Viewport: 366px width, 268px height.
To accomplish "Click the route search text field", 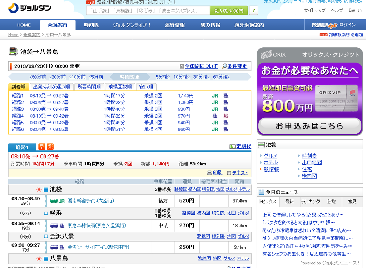I will point(148,11).
